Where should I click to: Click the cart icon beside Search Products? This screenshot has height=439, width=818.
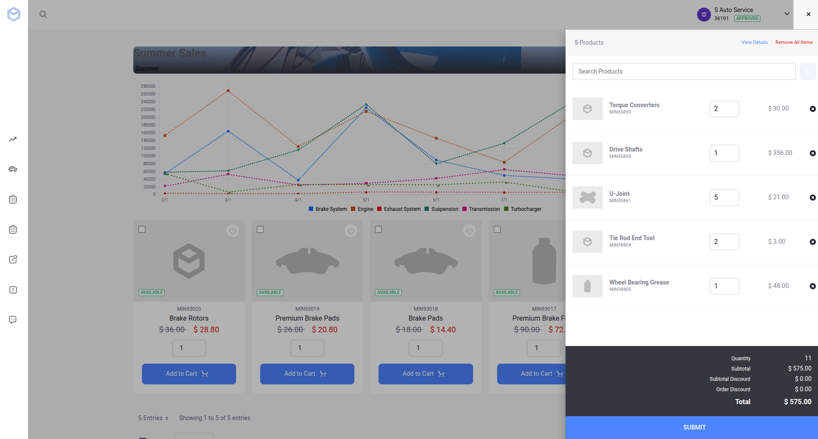(808, 71)
